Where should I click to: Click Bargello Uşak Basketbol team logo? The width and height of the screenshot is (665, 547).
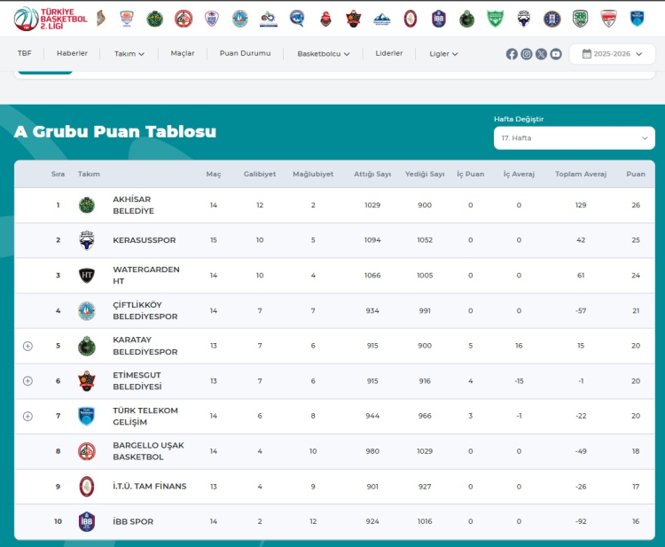coord(86,451)
